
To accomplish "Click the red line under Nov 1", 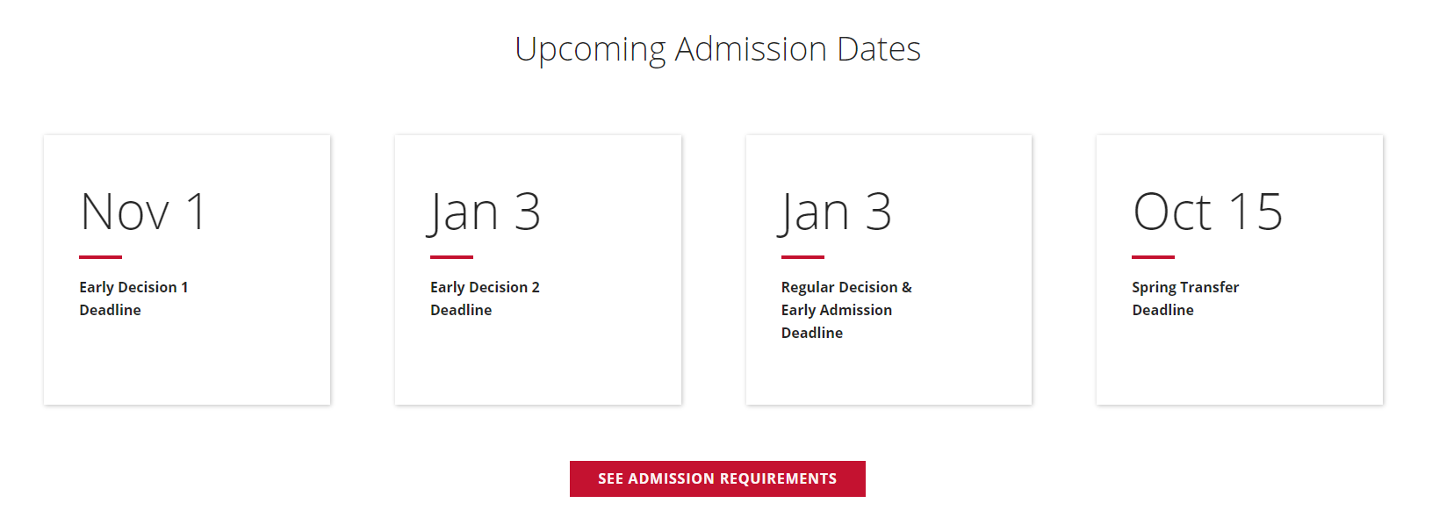I will tap(100, 257).
